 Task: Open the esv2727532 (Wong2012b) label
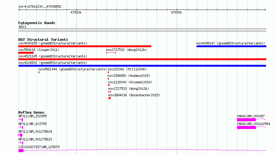[126, 50]
